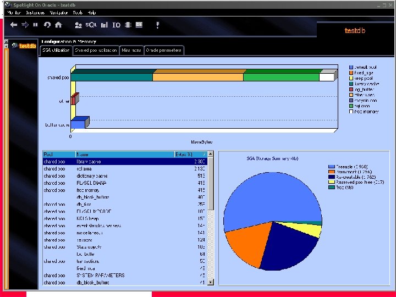Click the table scrollbar up arrow
This screenshot has height=297, width=396.
click(x=211, y=154)
